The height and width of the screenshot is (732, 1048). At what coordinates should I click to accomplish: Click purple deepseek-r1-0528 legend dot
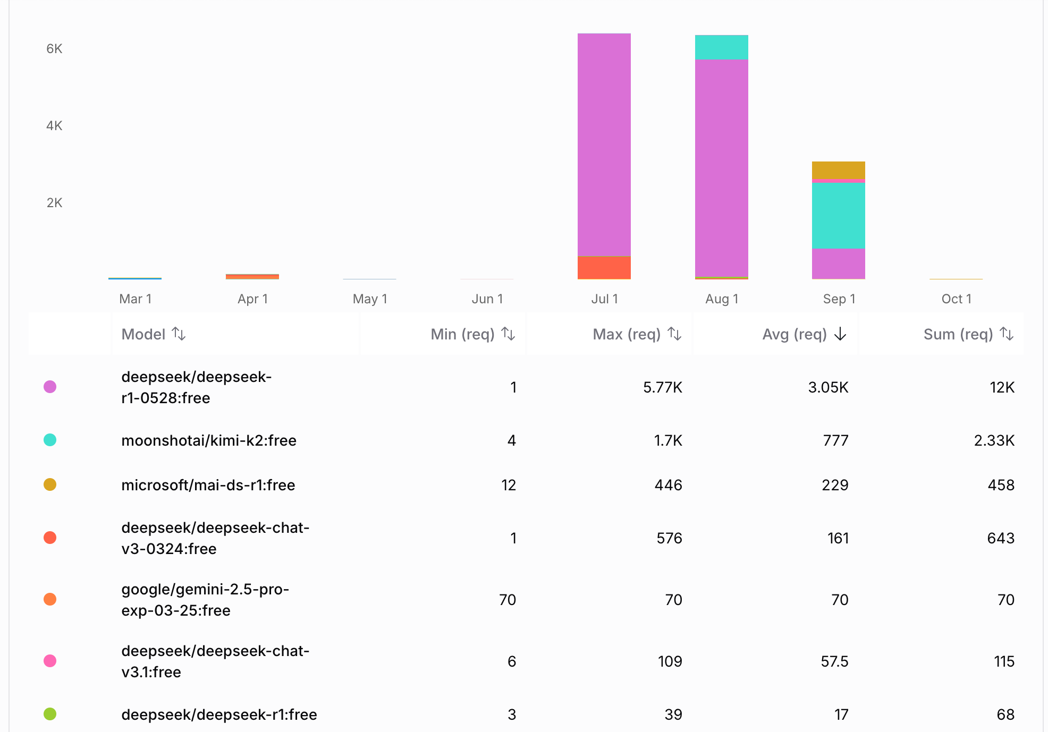(50, 387)
